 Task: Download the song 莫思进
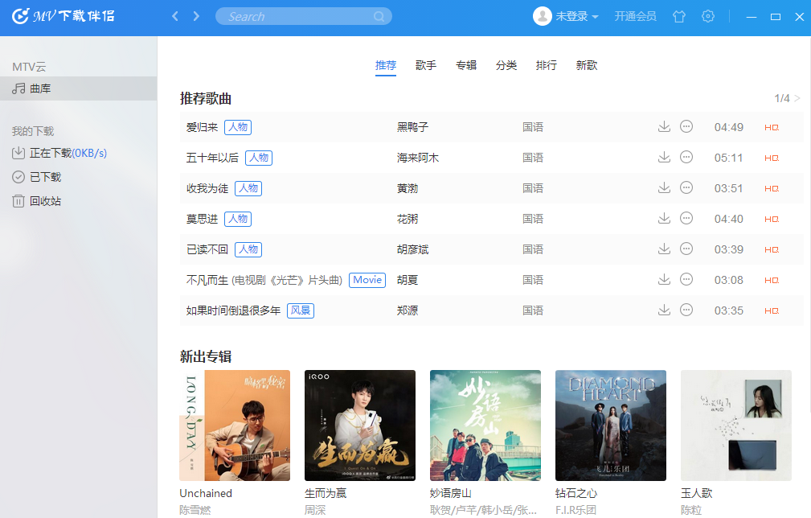coord(664,218)
